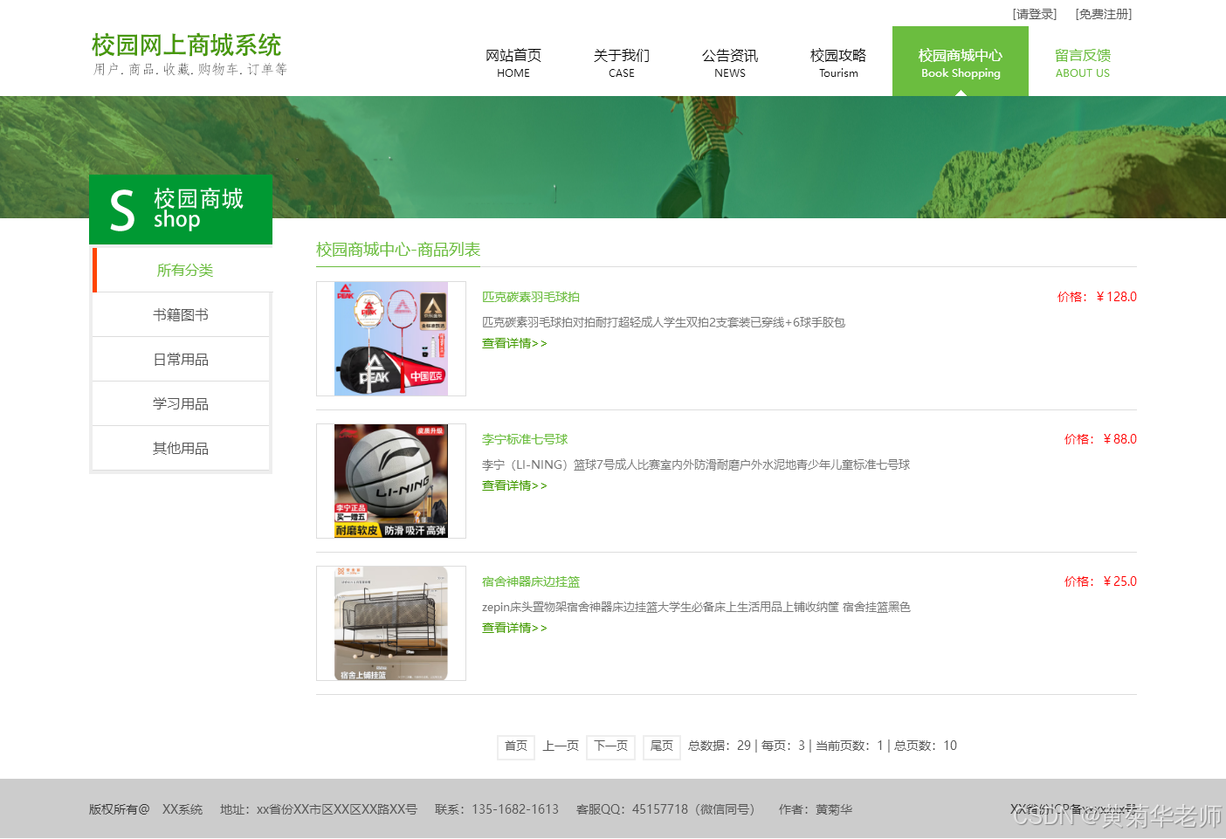Click the 首页 pagination button
The width and height of the screenshot is (1226, 839).
click(516, 746)
